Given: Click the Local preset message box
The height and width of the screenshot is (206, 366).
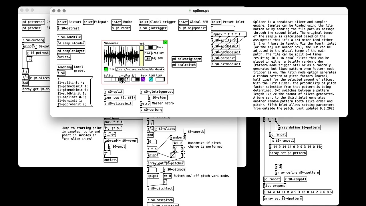Looking at the screenshot, I should pos(75,92).
